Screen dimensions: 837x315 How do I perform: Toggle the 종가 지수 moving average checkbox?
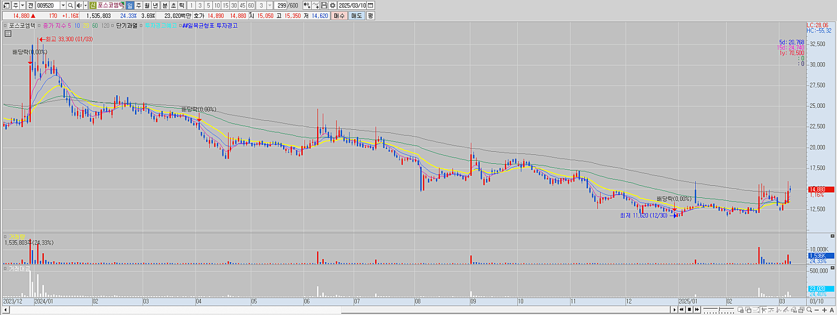pos(39,25)
